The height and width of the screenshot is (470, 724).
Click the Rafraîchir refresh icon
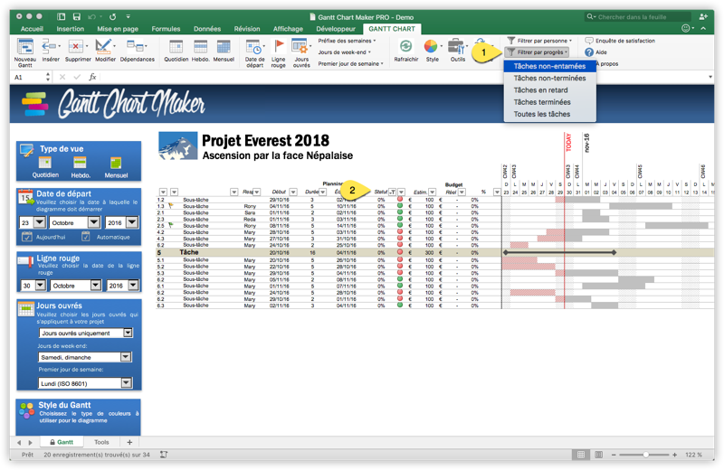click(405, 46)
